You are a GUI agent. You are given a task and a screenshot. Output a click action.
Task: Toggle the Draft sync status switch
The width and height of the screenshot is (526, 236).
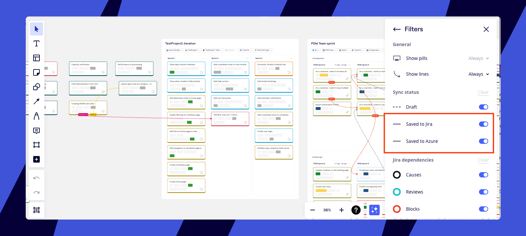483,107
